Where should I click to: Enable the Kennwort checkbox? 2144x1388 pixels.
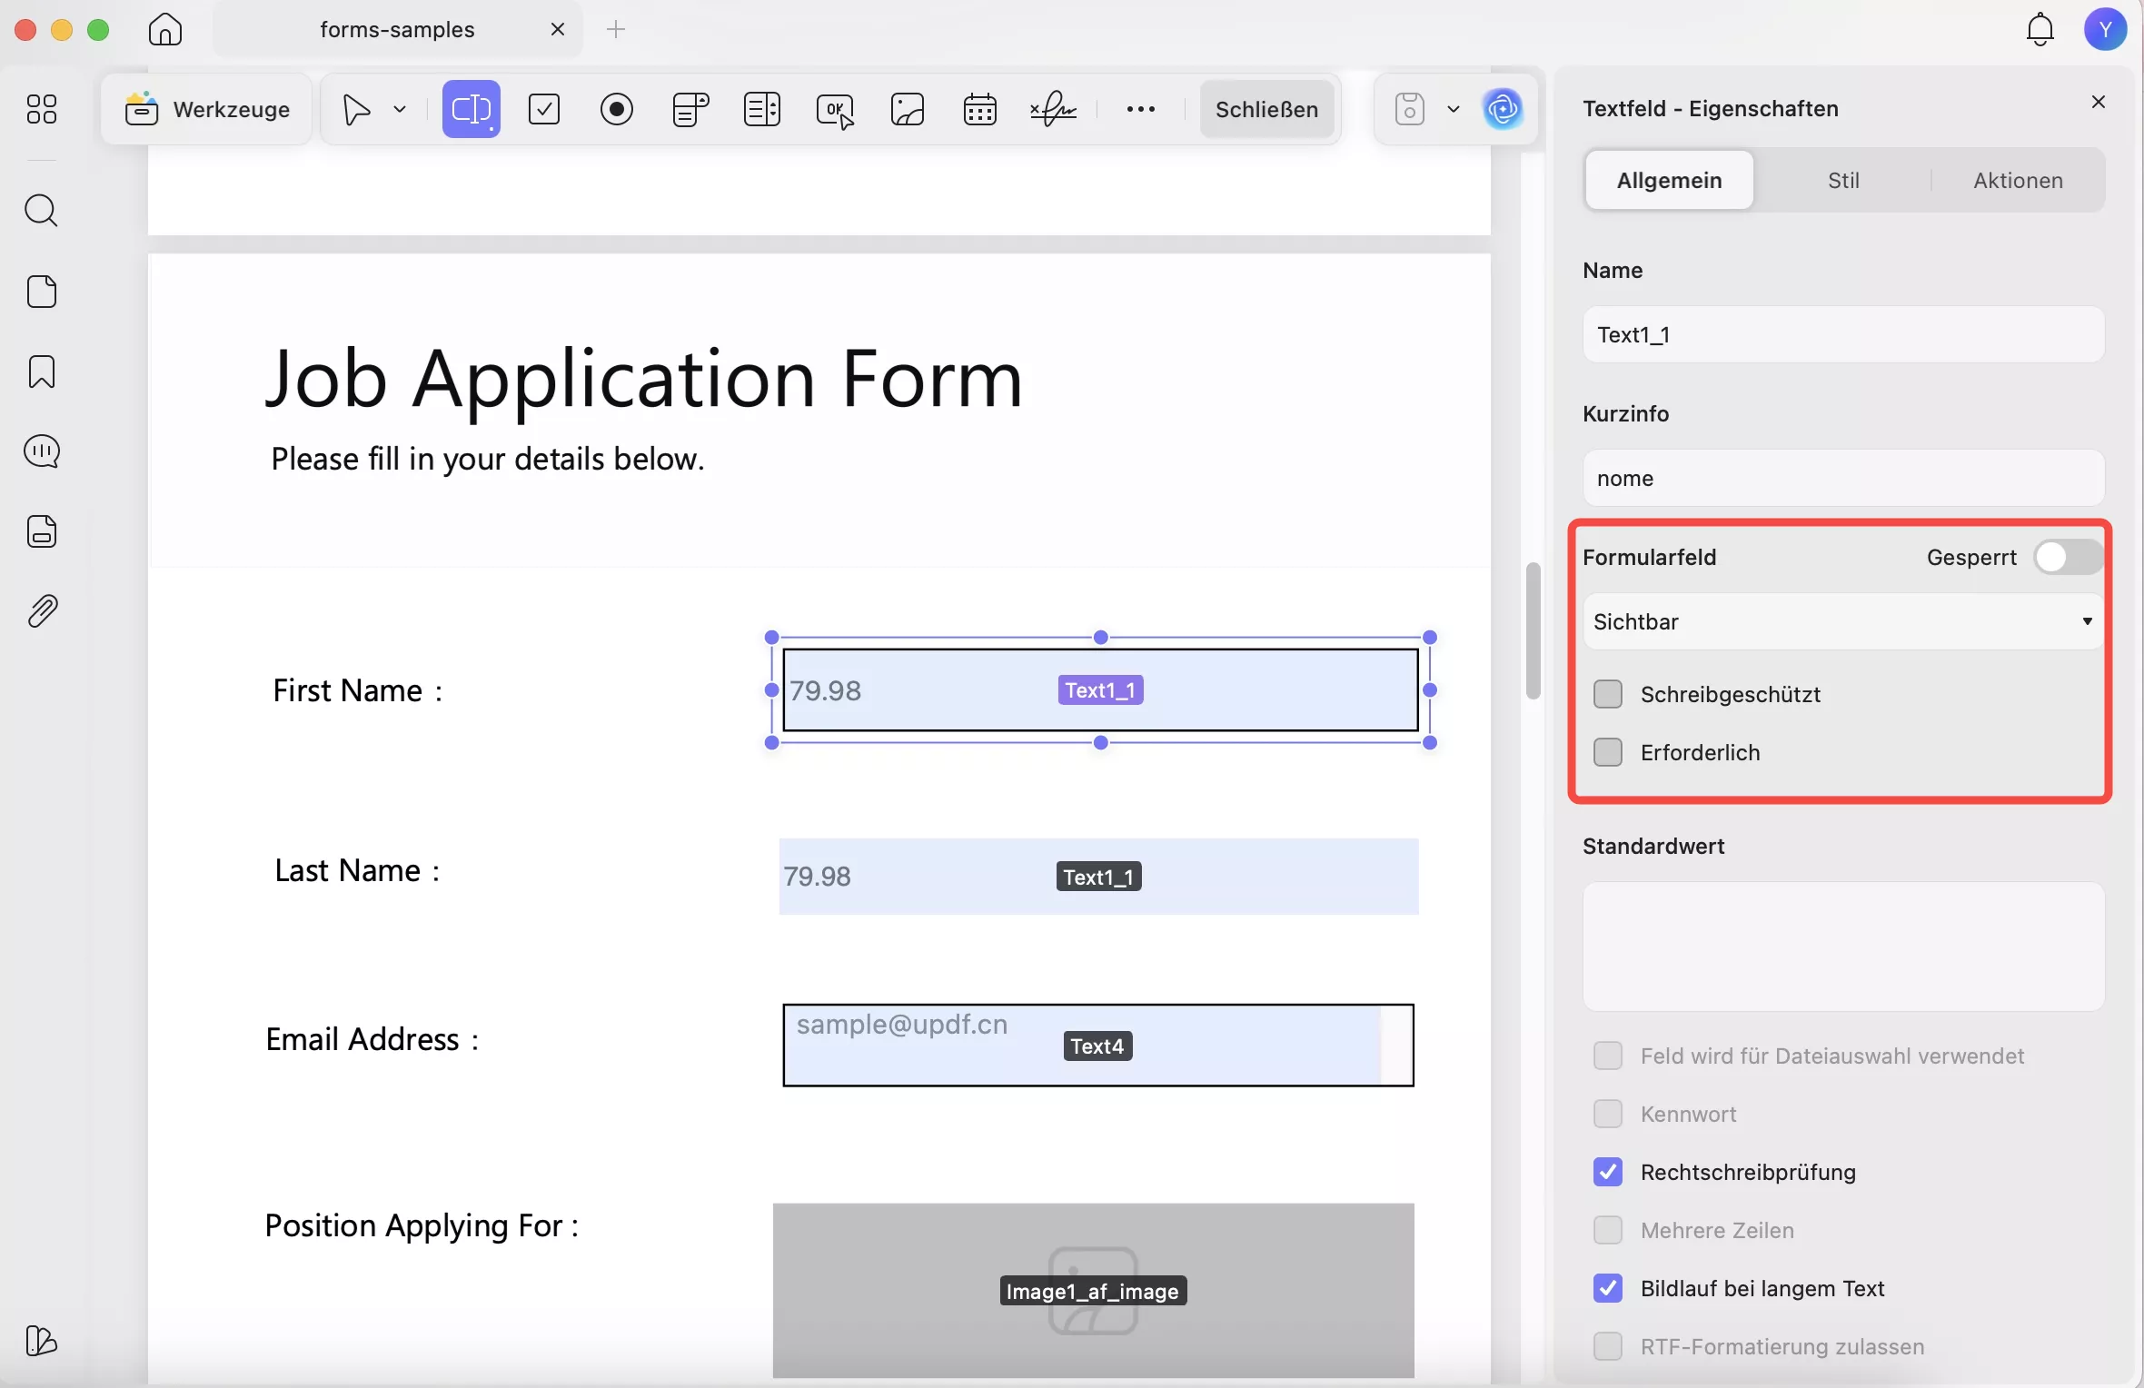click(x=1607, y=1114)
